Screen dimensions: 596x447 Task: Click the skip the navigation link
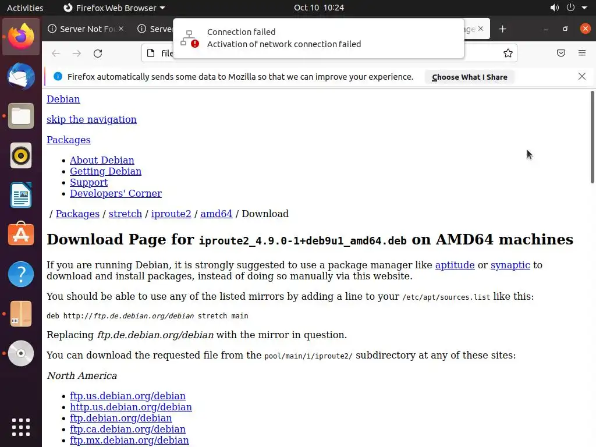coord(91,119)
